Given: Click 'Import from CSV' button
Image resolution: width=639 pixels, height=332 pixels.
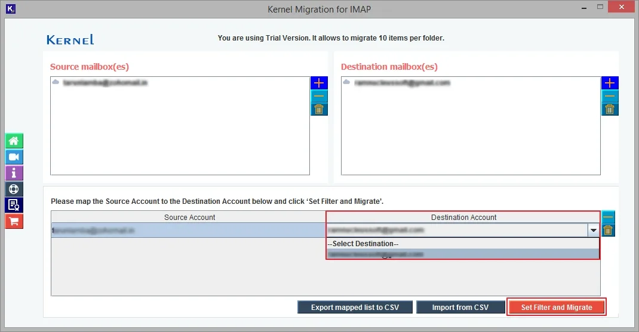Looking at the screenshot, I should tap(460, 307).
